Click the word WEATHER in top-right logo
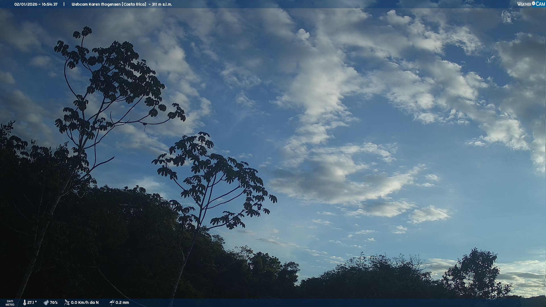Screen dimensions: 546x307 click(524, 4)
